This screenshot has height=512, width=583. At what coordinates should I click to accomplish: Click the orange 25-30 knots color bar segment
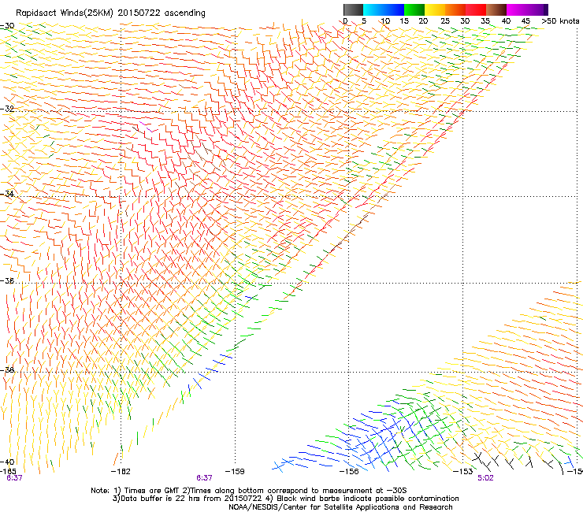coord(455,9)
